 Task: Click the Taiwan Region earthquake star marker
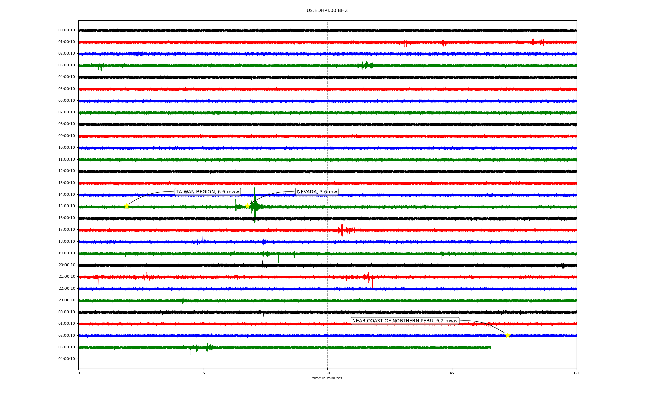(127, 206)
